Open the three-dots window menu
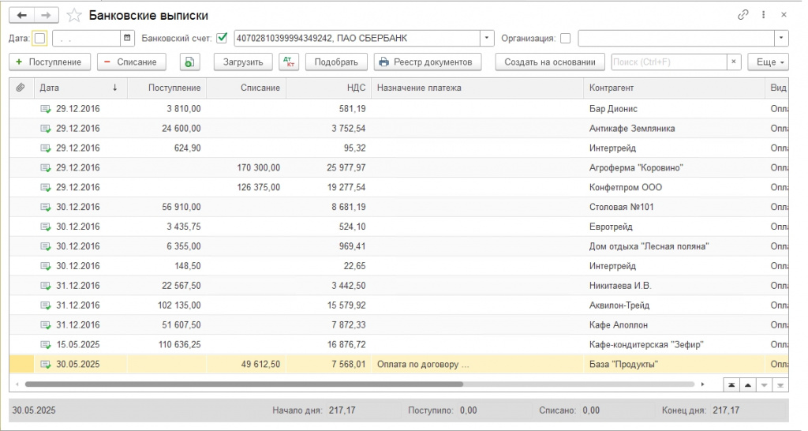Viewport: 808px width, 431px height. 763,15
